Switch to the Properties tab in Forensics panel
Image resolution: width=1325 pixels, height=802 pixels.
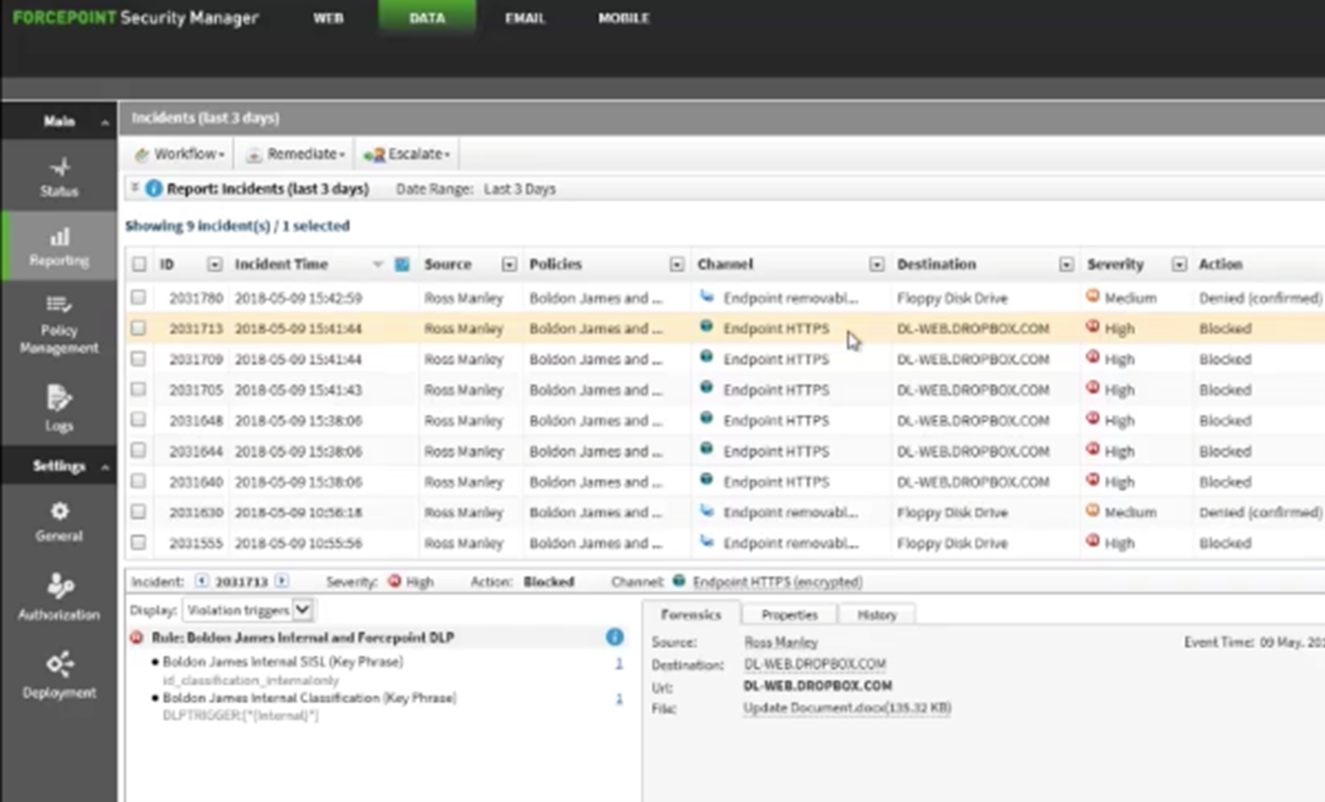(x=787, y=614)
